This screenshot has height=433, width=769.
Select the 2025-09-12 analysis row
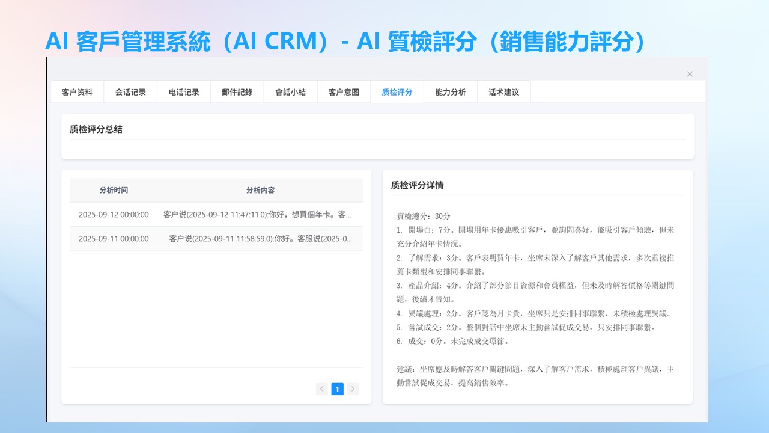[x=216, y=214]
